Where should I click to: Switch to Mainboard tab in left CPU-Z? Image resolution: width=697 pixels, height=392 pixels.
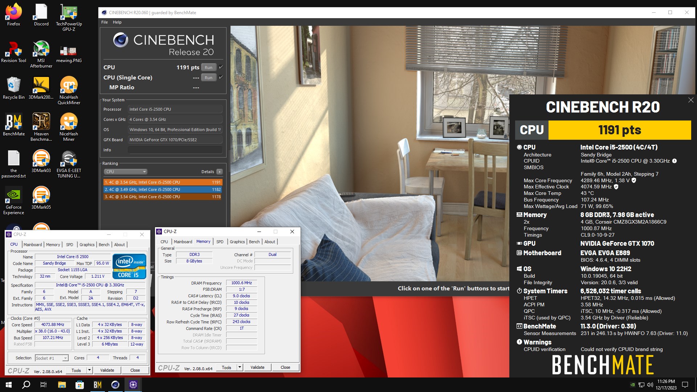point(33,245)
